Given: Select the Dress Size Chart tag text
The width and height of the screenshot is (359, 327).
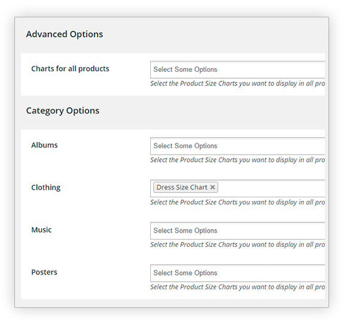Looking at the screenshot, I should (181, 188).
